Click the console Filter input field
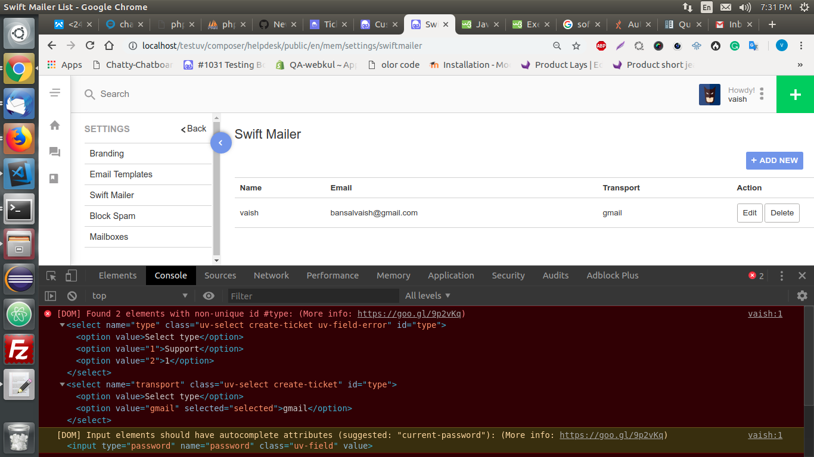Image resolution: width=814 pixels, height=457 pixels. pos(298,296)
